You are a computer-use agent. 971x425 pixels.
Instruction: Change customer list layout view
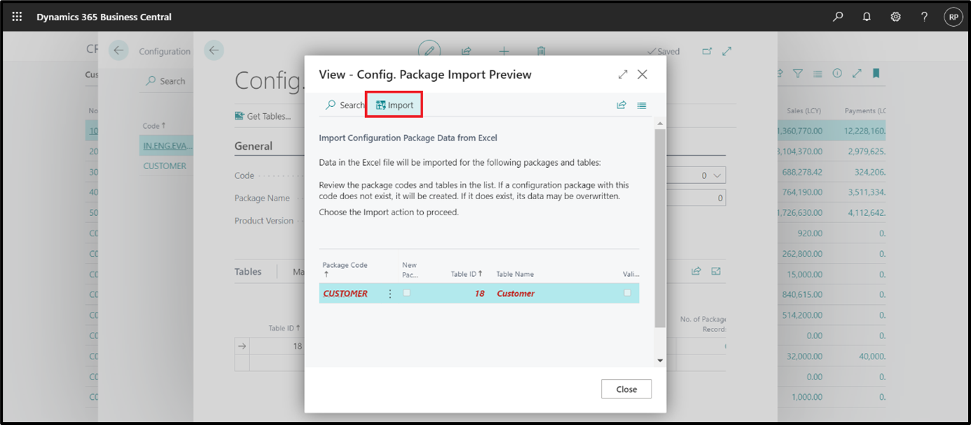pos(818,73)
